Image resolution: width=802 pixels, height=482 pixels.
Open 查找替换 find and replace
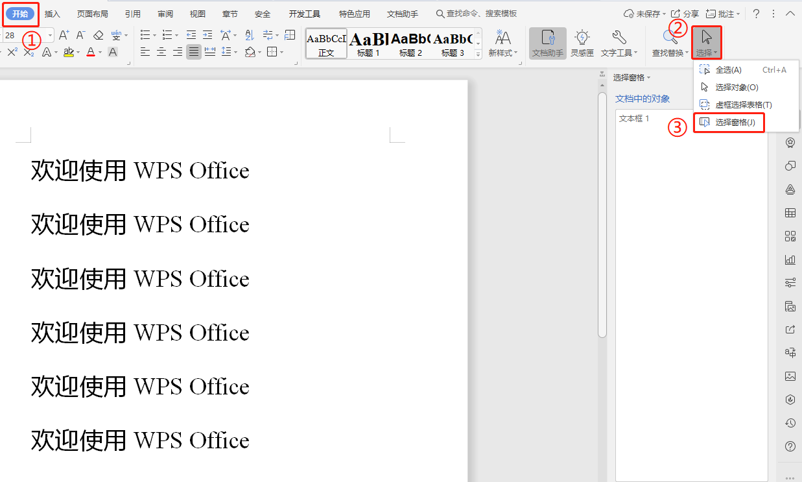point(670,43)
